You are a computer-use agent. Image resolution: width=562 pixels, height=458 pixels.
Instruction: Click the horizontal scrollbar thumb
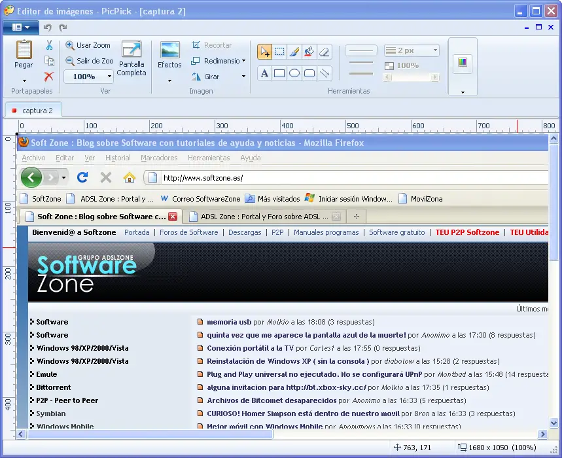[150, 434]
